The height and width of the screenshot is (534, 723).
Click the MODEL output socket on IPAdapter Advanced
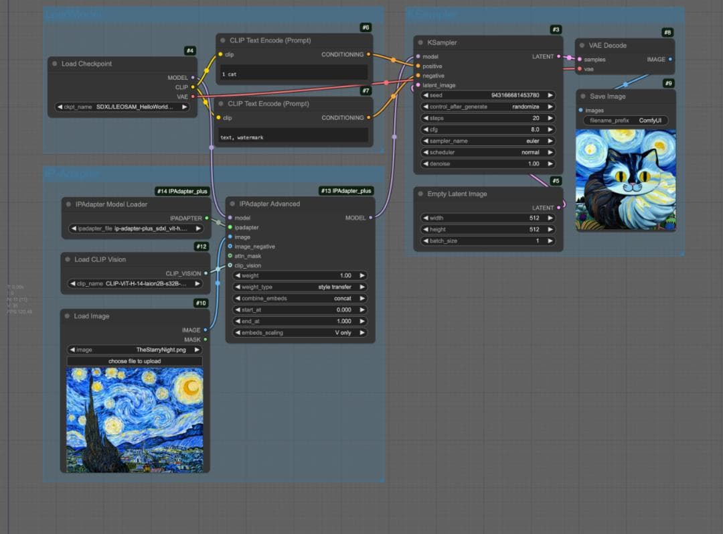coord(371,218)
